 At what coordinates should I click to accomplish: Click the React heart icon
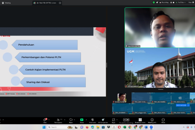[x=71, y=121]
